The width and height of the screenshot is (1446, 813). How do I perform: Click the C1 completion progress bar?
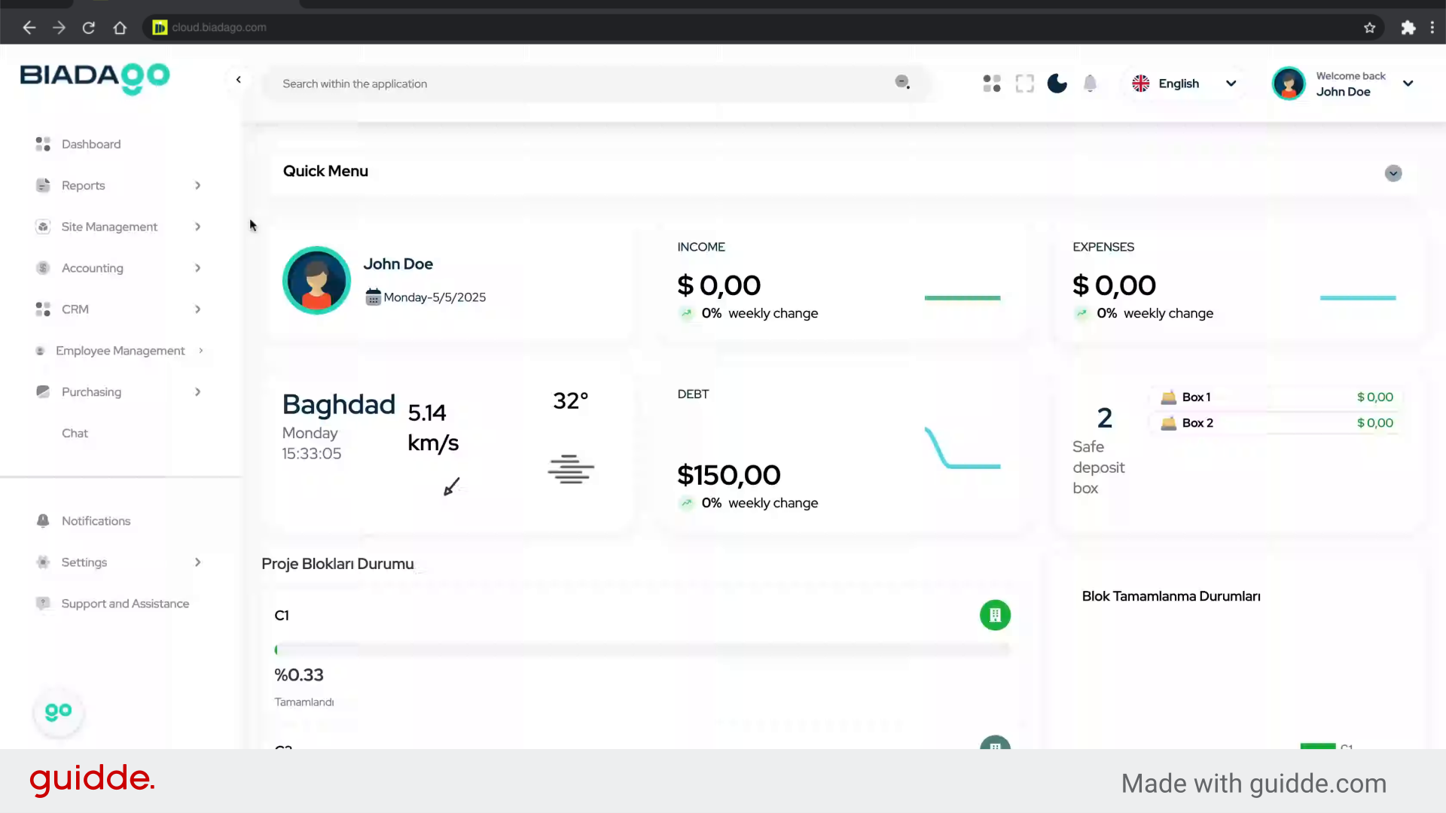(x=642, y=650)
